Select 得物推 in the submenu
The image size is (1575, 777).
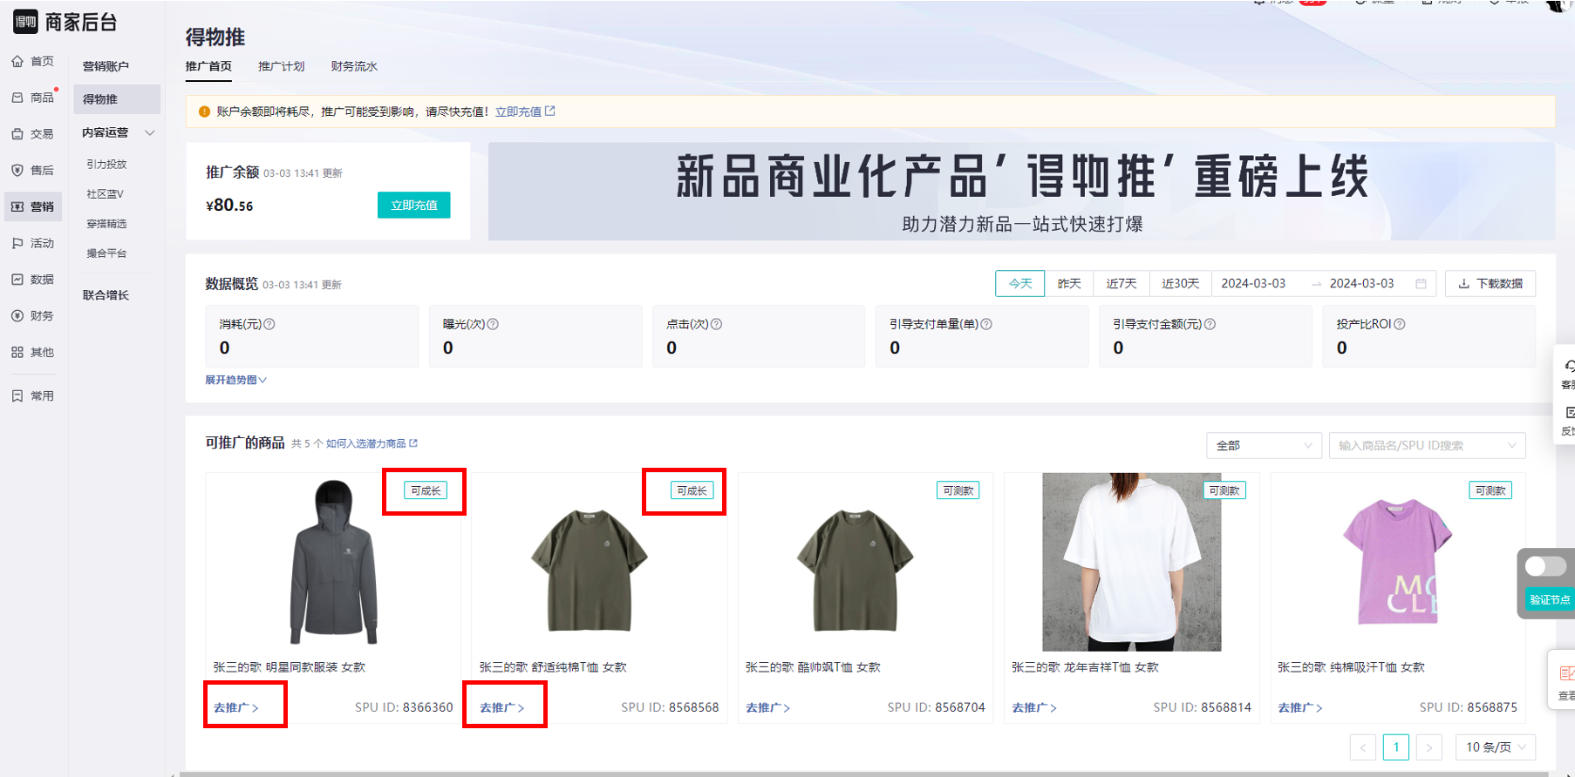(117, 99)
